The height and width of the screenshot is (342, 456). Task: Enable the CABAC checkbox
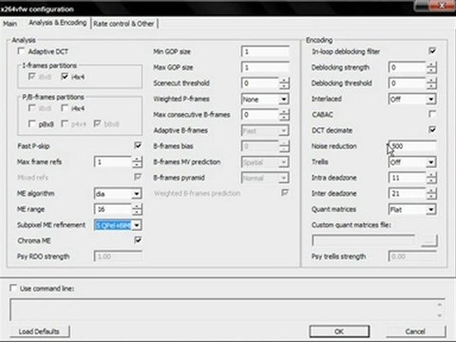[x=432, y=114]
